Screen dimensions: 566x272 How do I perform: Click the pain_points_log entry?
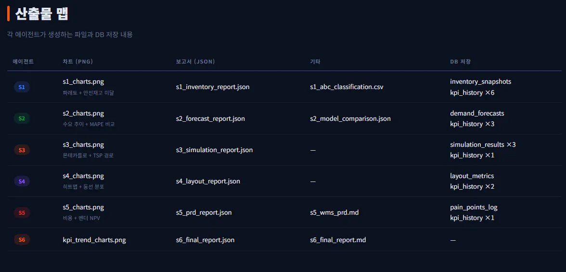click(x=474, y=207)
